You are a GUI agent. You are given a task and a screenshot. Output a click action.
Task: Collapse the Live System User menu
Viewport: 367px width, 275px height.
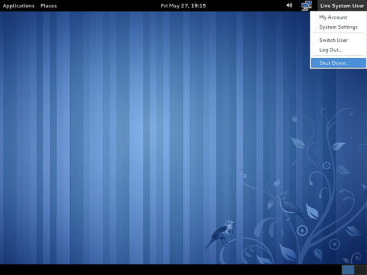(x=342, y=6)
